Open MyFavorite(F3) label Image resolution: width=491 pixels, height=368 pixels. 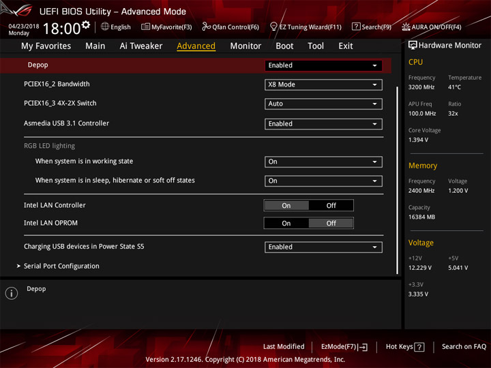point(172,27)
